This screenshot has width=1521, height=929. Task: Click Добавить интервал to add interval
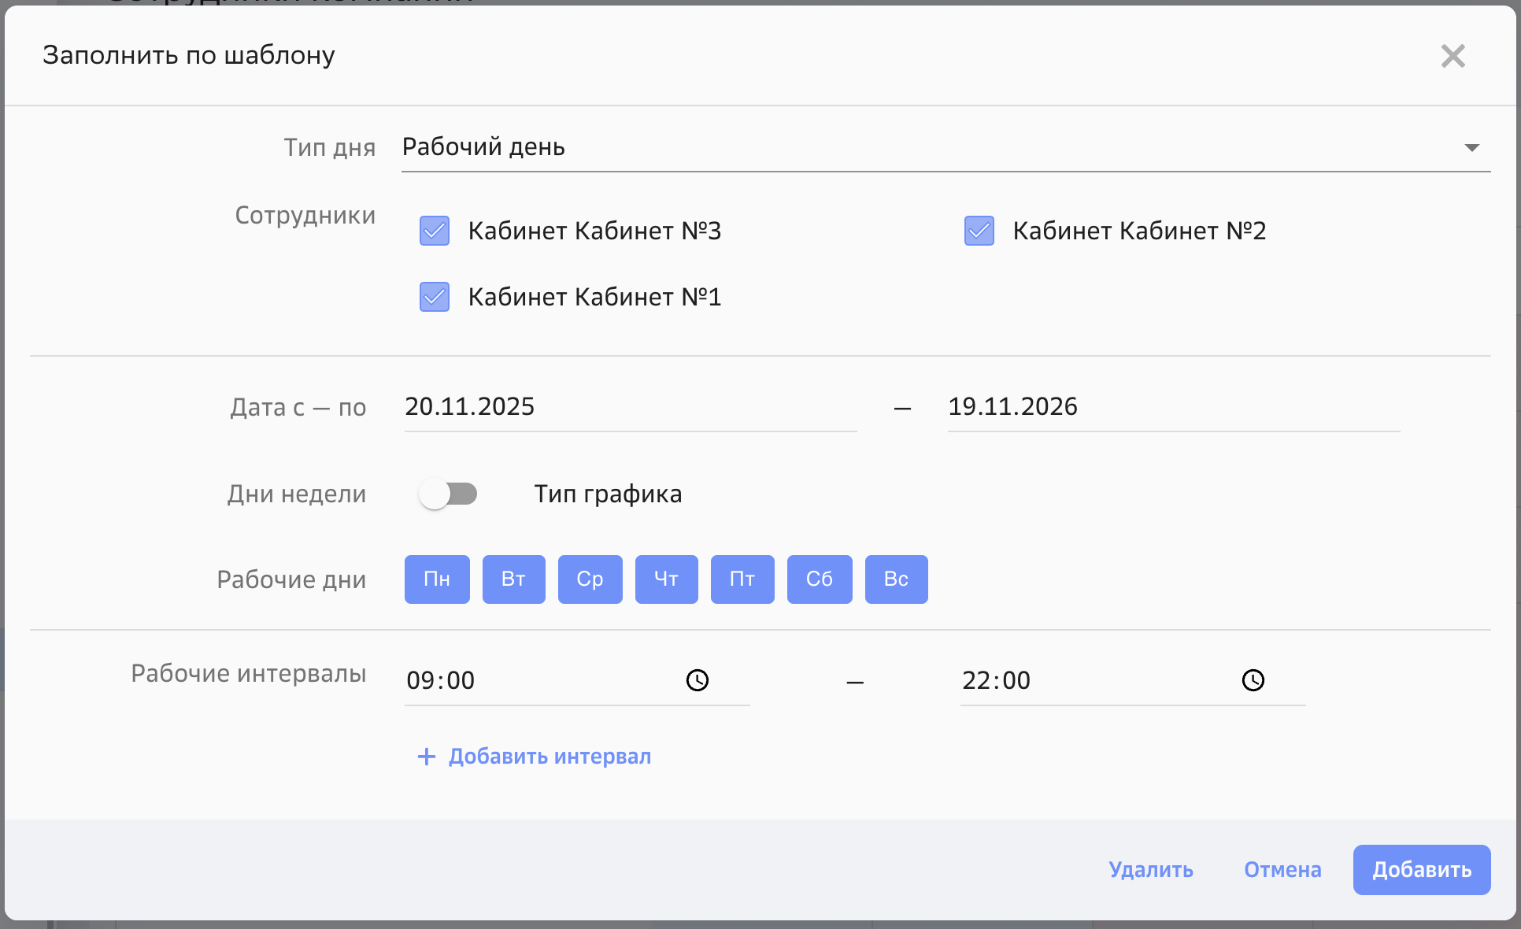[x=549, y=756]
